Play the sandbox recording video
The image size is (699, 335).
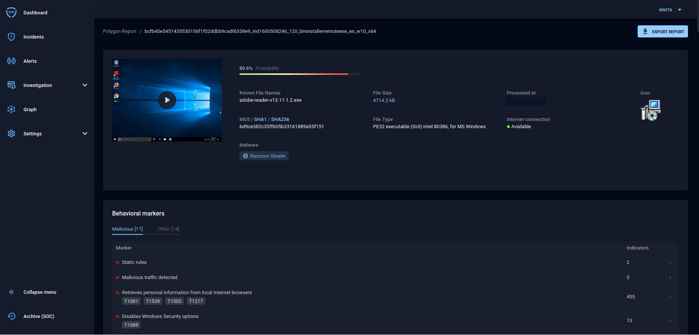point(167,100)
